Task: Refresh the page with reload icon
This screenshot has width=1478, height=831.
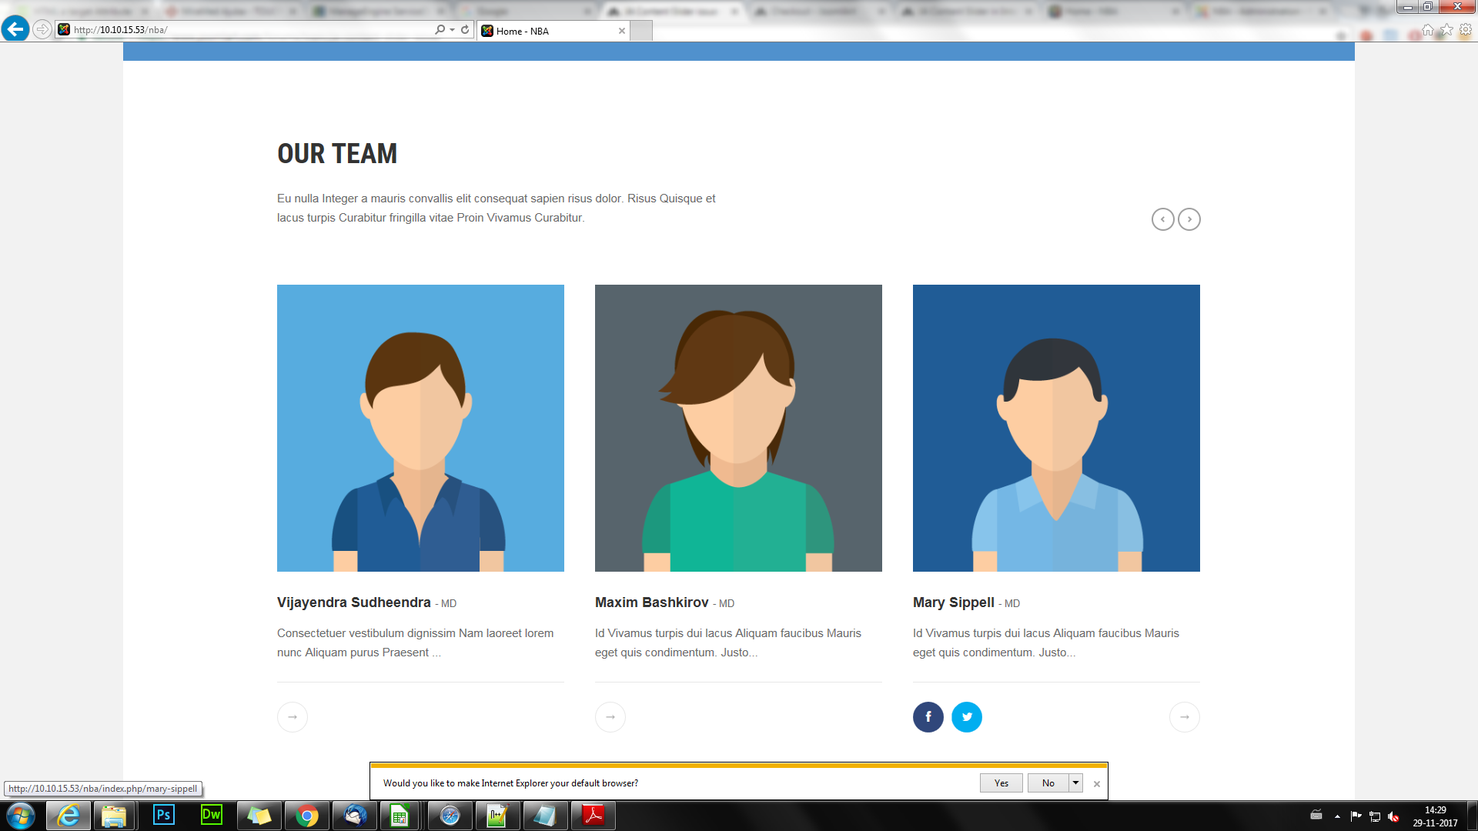Action: pos(465,29)
